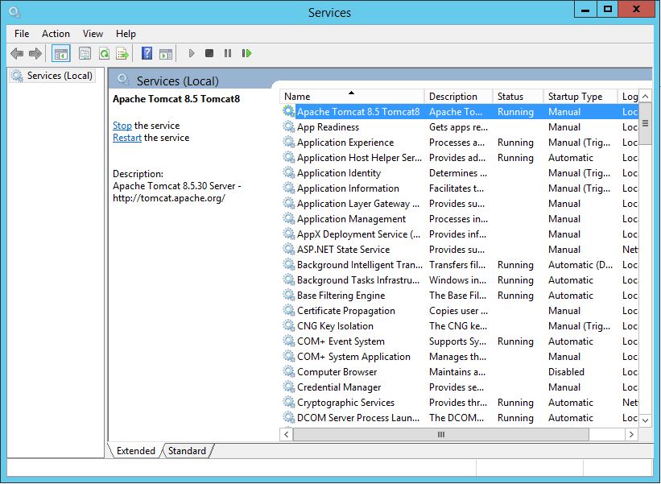Click the vertical scrollbar up arrow

pyautogui.click(x=645, y=97)
